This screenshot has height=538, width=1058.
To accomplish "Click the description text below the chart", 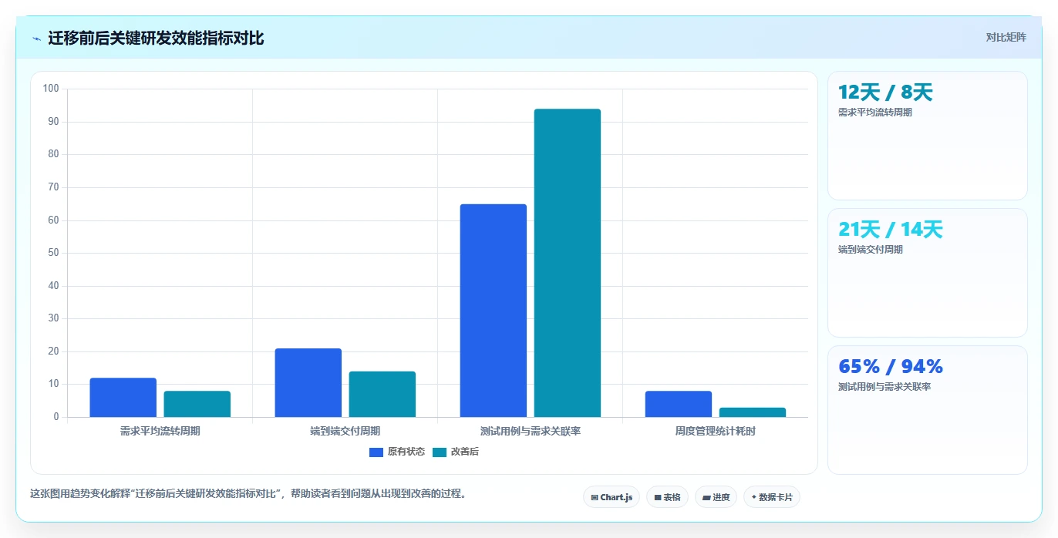I will (248, 494).
